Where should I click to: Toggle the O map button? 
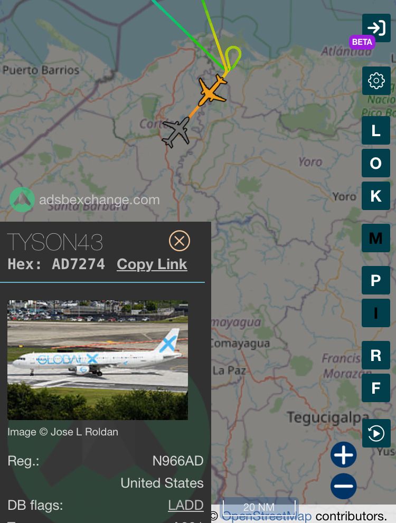[376, 163]
